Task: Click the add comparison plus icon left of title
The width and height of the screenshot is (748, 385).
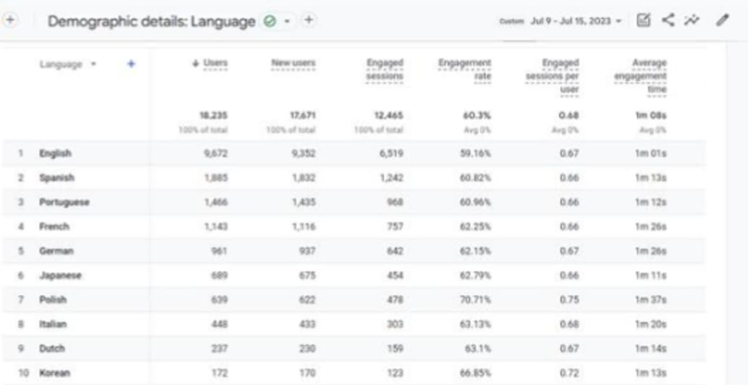Action: point(10,20)
